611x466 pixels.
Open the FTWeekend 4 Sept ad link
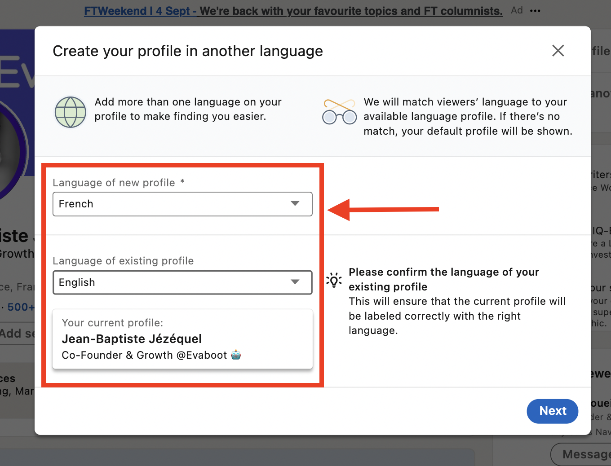[293, 11]
